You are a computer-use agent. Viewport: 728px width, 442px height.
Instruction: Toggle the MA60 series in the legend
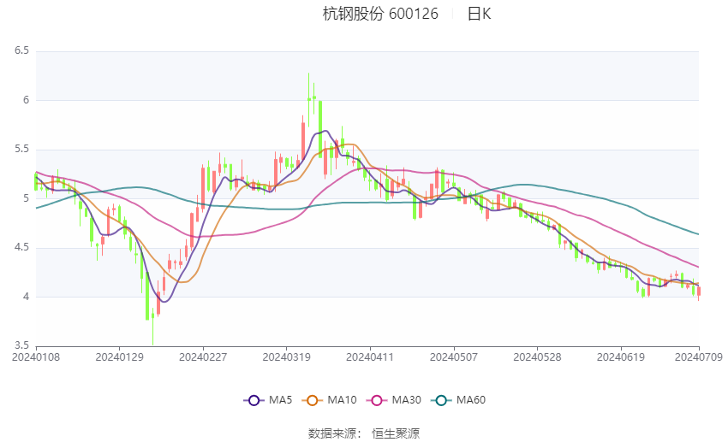(x=458, y=400)
